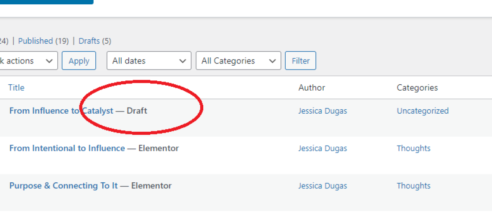Click the Author column header
Image resolution: width=492 pixels, height=216 pixels.
[312, 87]
